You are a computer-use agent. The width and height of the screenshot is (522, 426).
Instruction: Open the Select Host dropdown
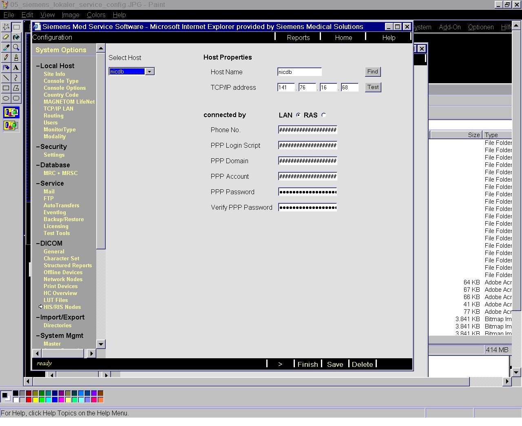(150, 72)
